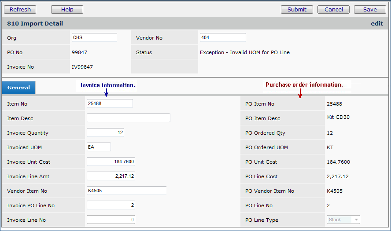Edit the Invoice Quantity field
Screen dimensions: 391x231
click(x=105, y=133)
